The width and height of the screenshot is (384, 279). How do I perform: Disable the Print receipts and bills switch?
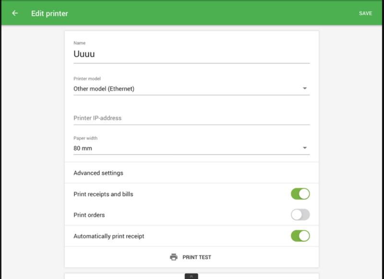[300, 194]
